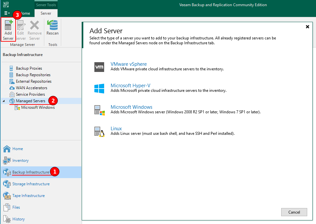The image size is (316, 224).
Task: Select Service Providers in the tree
Action: click(31, 94)
